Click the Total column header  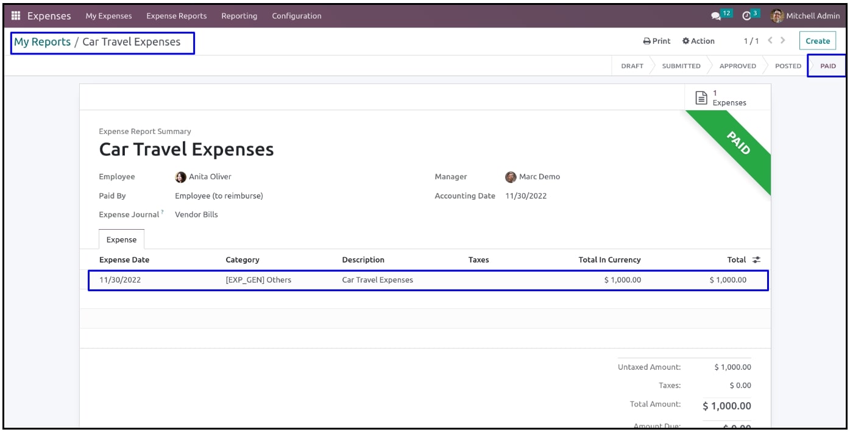coord(737,260)
